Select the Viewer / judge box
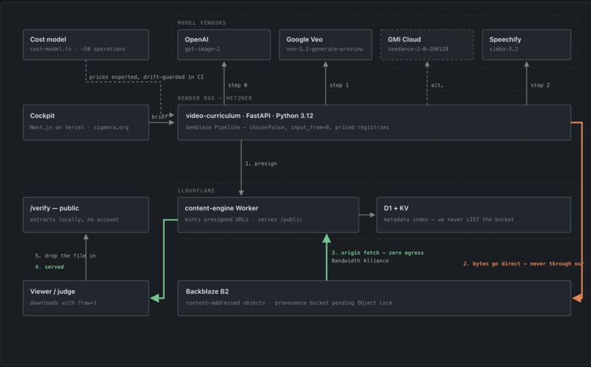591x367 pixels. (x=86, y=298)
